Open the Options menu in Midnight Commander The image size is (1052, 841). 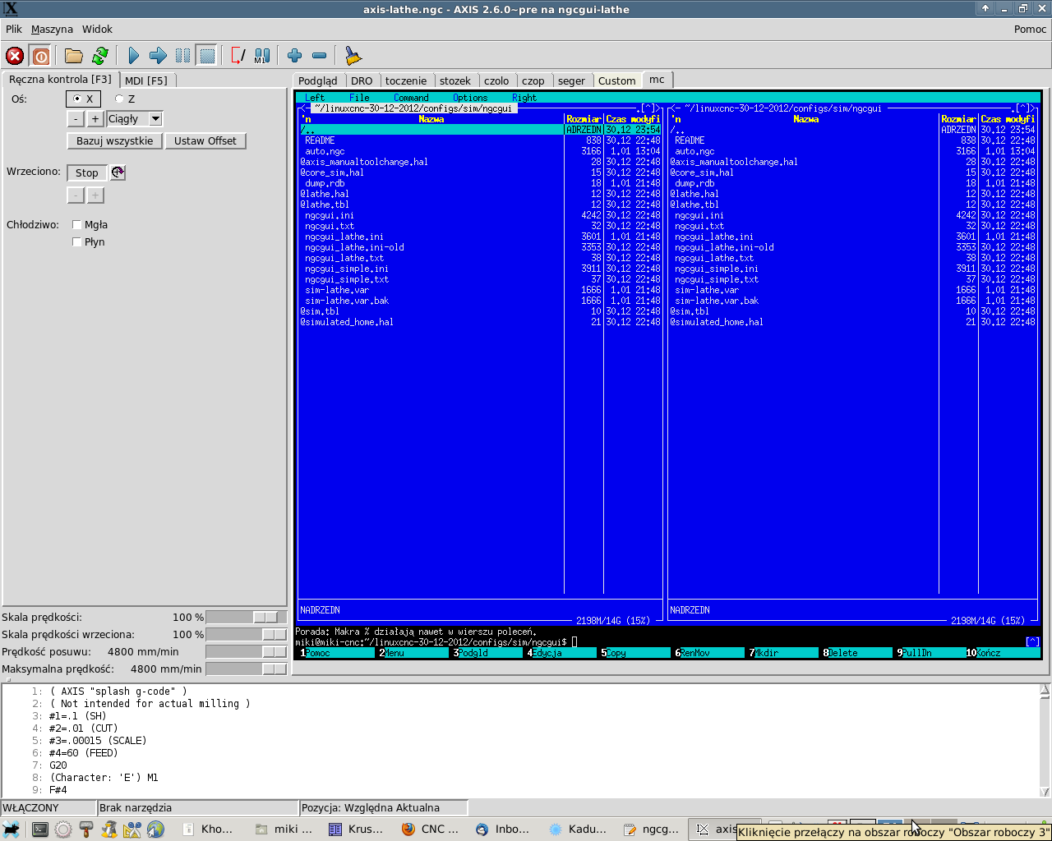470,98
